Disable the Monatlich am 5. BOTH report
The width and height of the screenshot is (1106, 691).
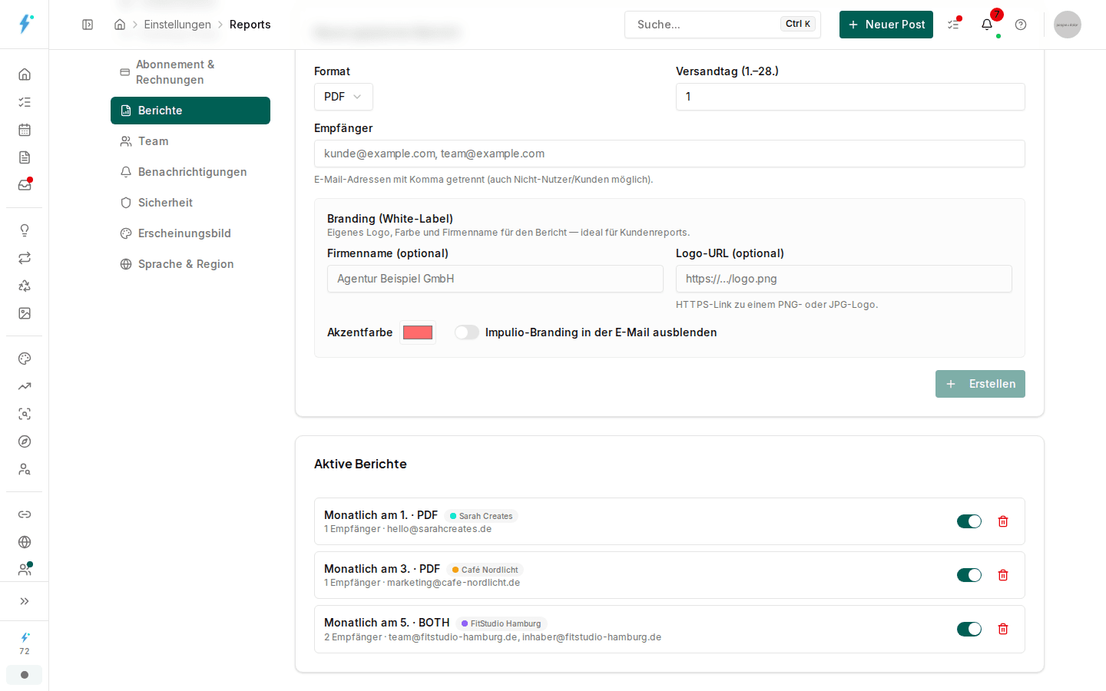point(969,629)
